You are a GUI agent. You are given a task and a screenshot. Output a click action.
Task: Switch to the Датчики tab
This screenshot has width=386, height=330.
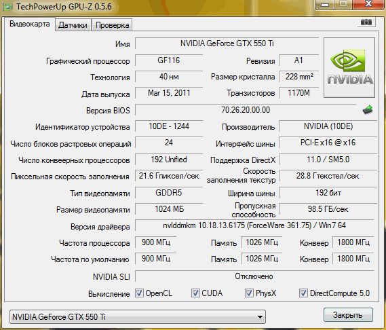pos(73,25)
